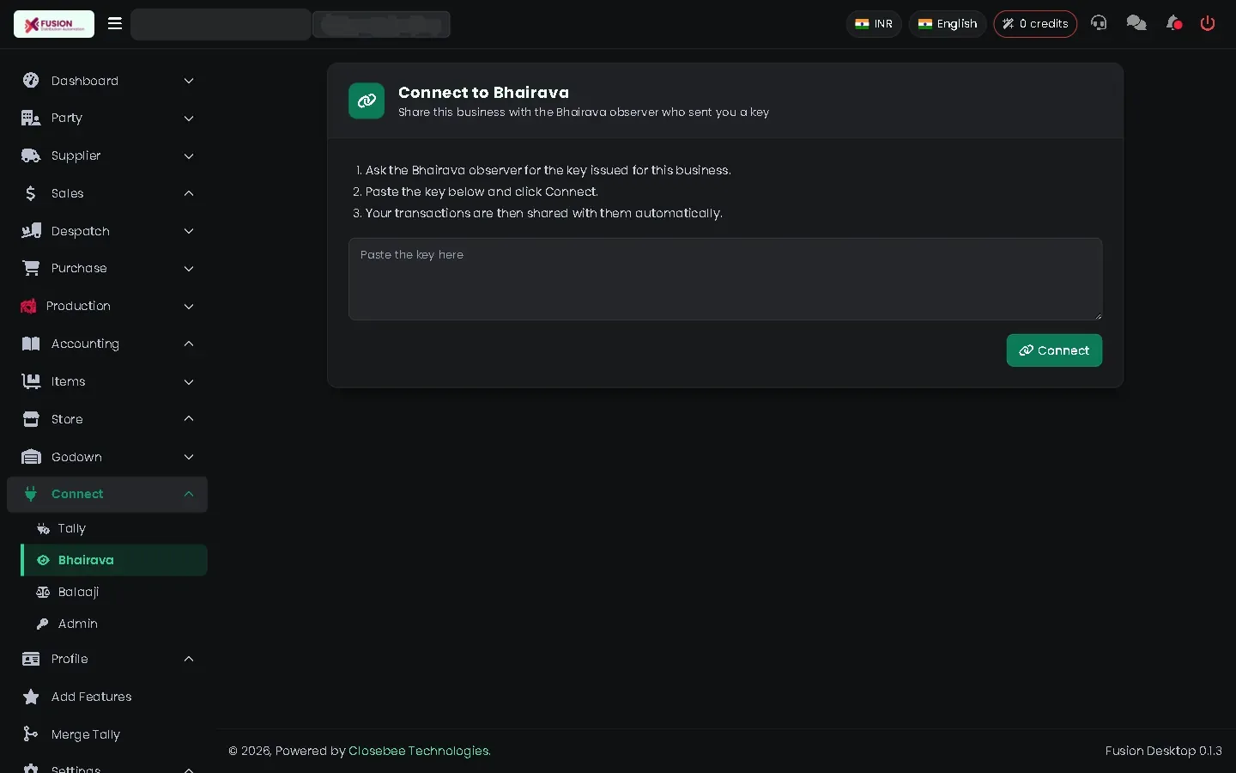Screen dimensions: 1236x773
Task: Click the Godown warehouse icon
Action: [31, 457]
